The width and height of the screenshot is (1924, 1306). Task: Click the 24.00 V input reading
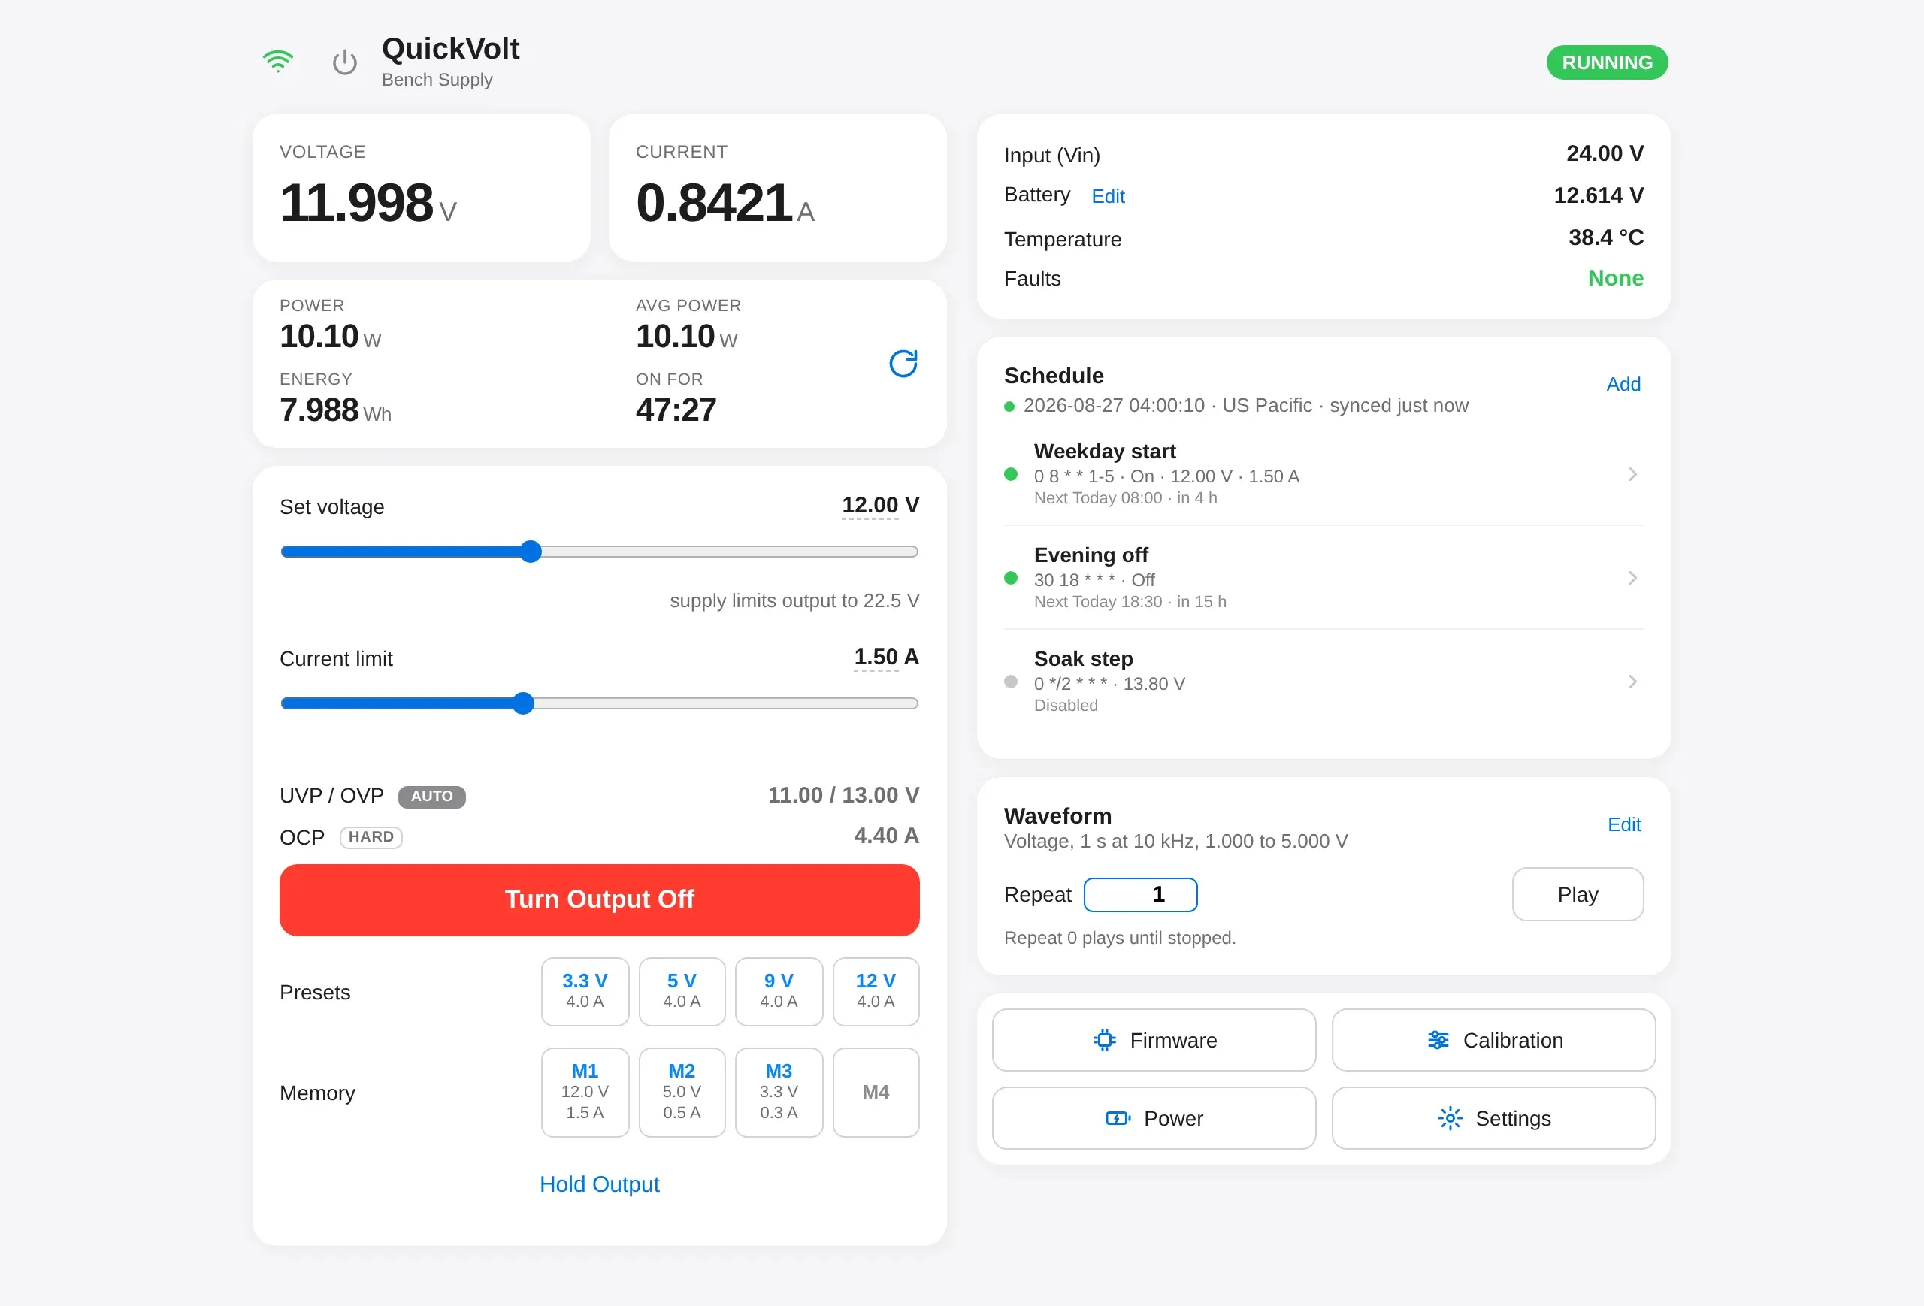pos(1605,154)
